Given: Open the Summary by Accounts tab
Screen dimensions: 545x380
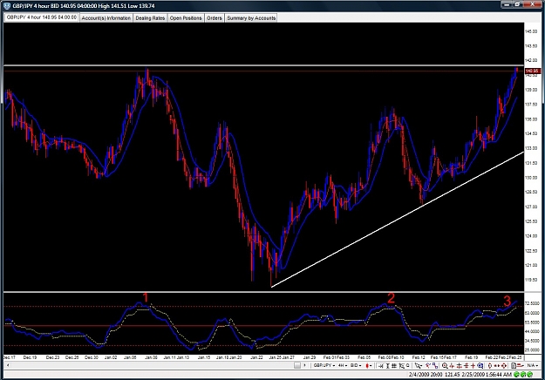Looking at the screenshot, I should [251, 18].
